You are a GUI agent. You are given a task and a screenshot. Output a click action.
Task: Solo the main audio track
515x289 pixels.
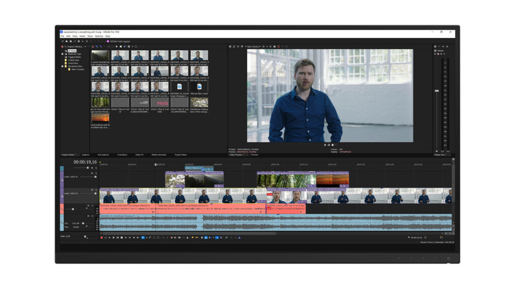(x=92, y=215)
